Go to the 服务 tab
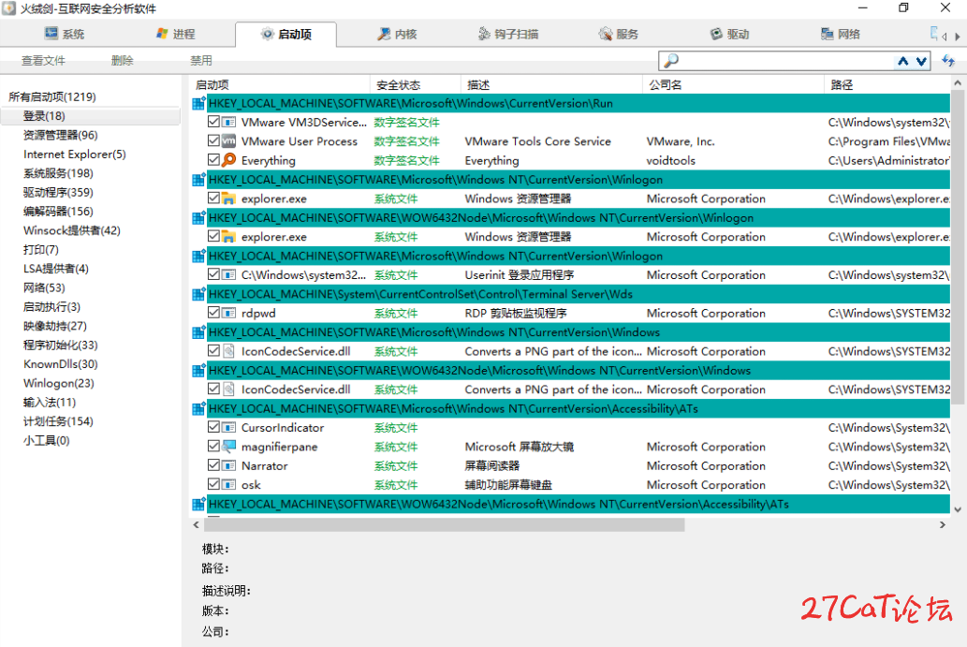 point(619,34)
